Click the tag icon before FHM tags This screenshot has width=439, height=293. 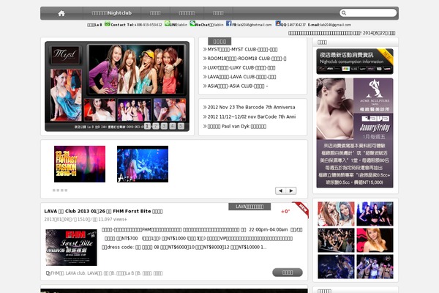[x=48, y=273]
